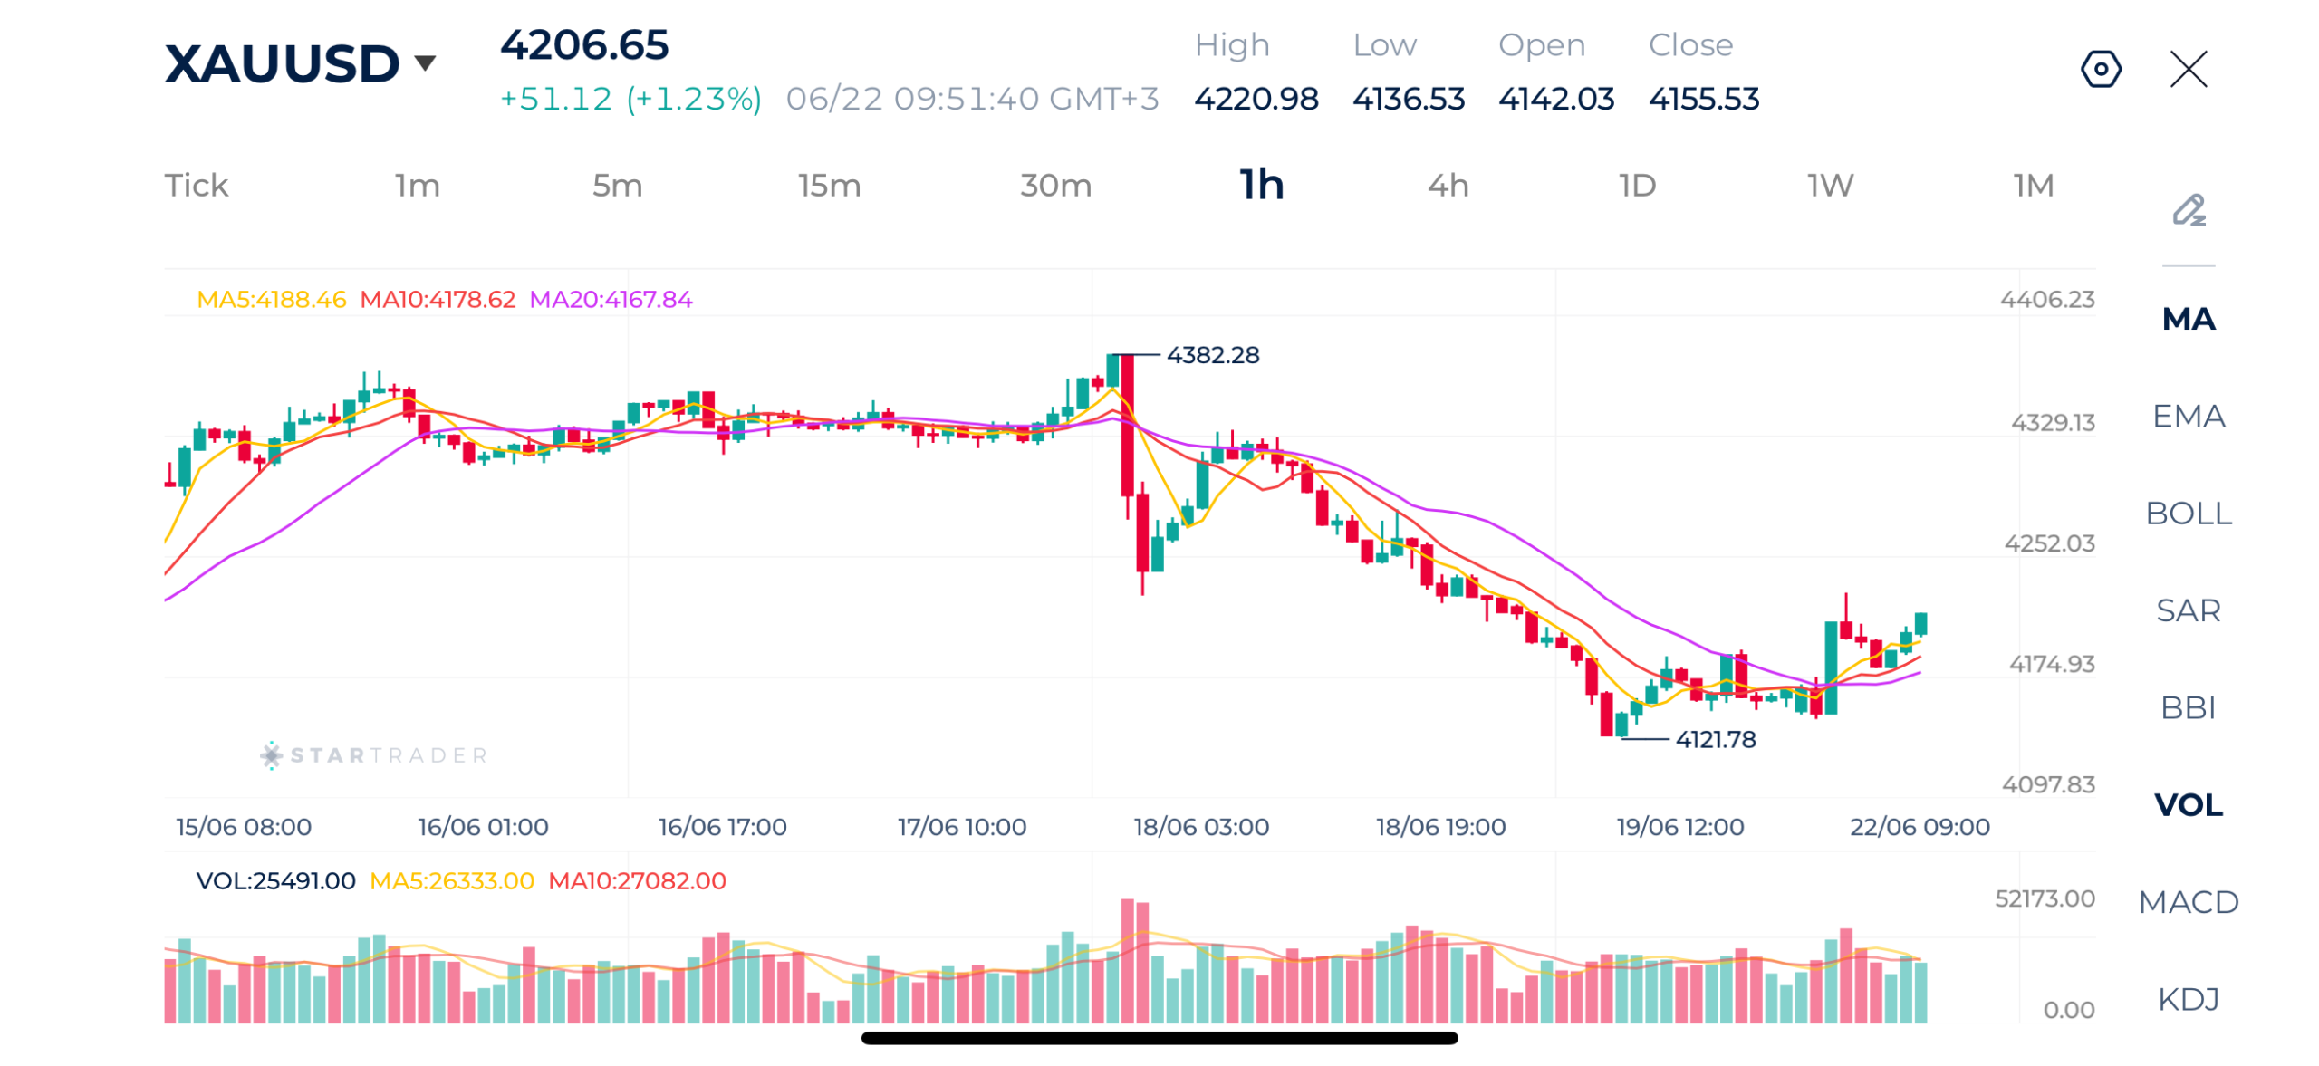Switch to 4h timeframe
This screenshot has width=2319, height=1066.
pos(1446,185)
